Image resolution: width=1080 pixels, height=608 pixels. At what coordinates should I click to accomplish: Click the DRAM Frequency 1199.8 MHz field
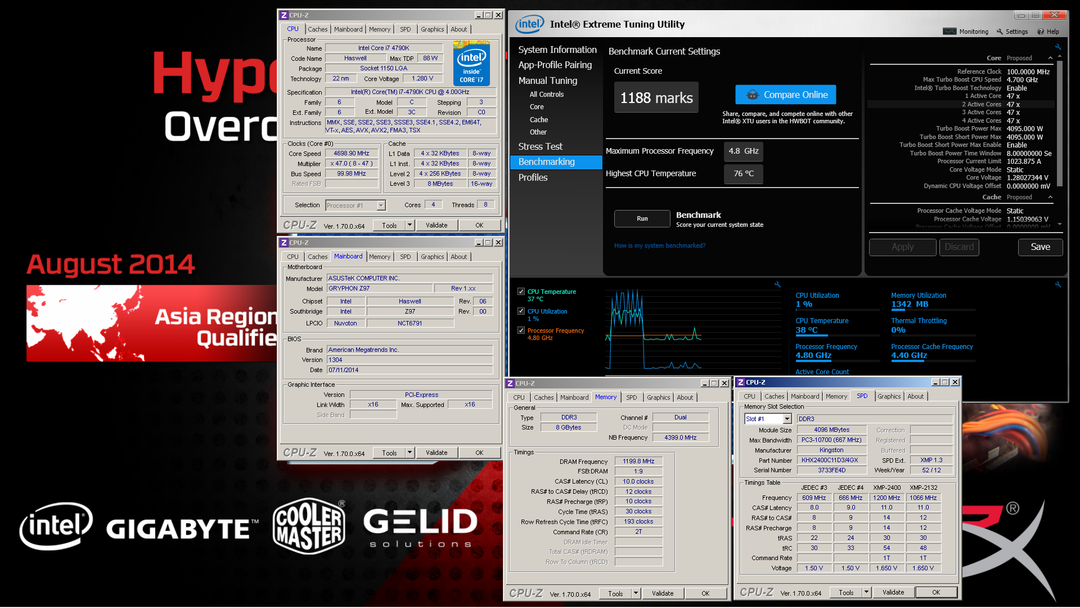(638, 461)
